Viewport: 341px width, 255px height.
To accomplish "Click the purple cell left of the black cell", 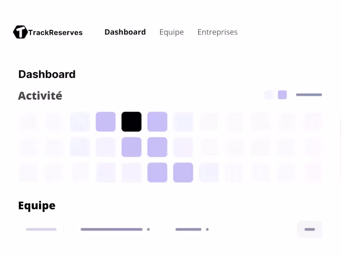I will point(106,122).
